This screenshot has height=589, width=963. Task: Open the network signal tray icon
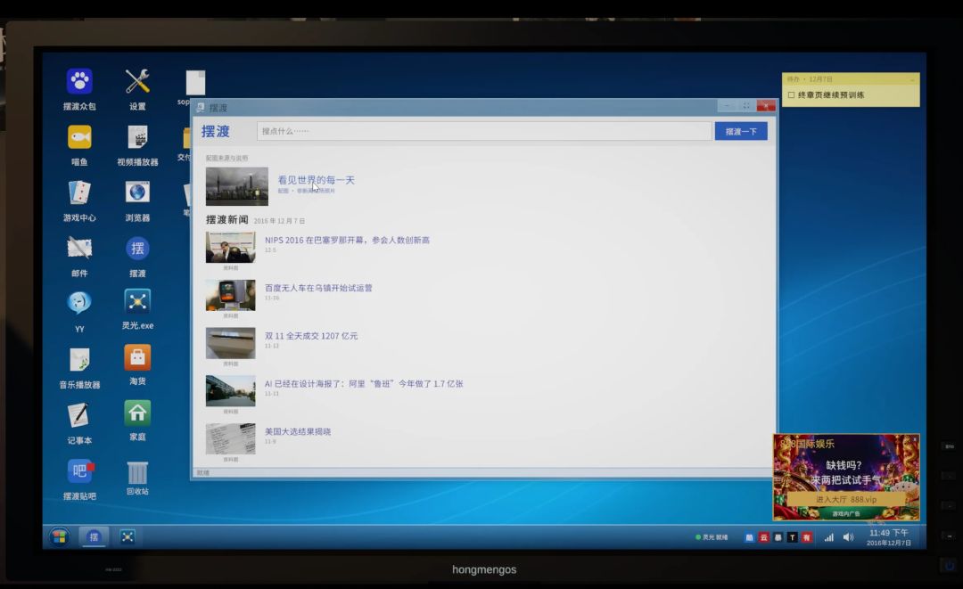click(829, 537)
